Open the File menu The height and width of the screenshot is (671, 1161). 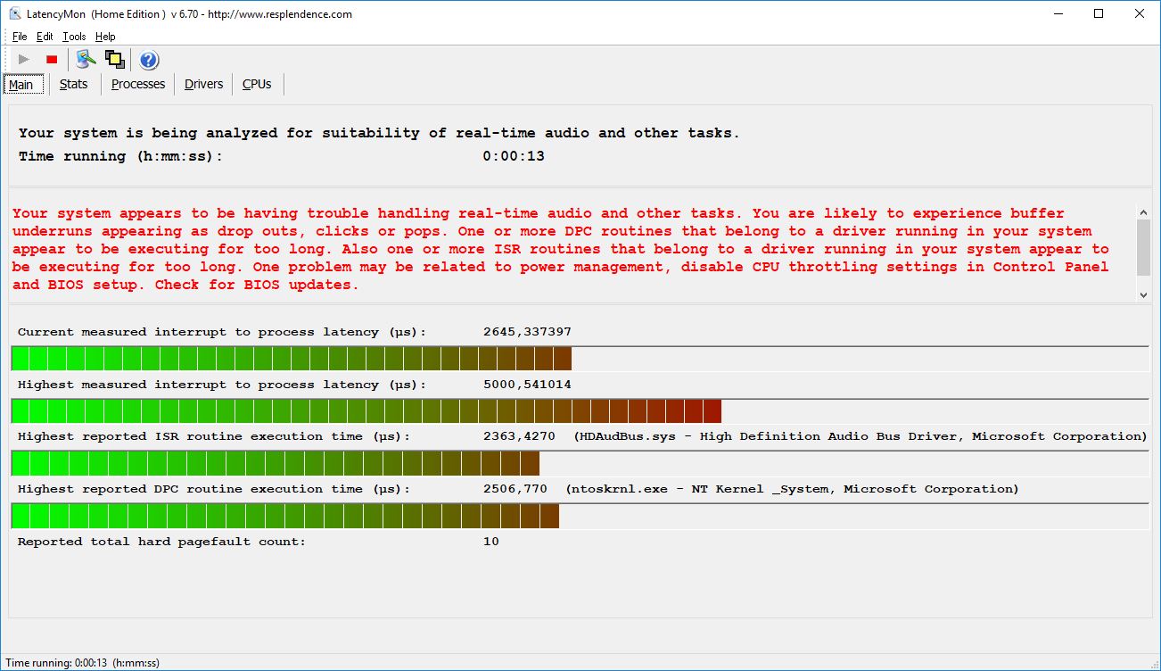tap(20, 37)
